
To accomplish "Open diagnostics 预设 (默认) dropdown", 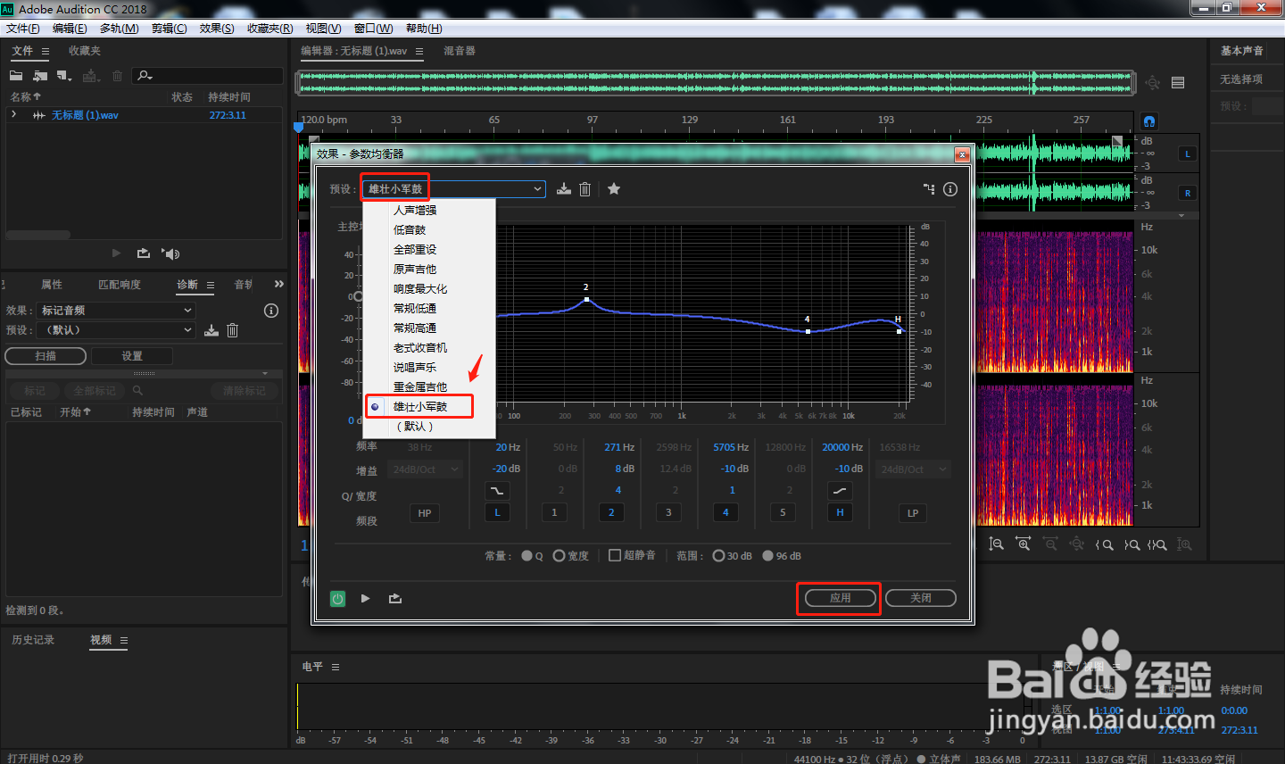I will point(116,330).
